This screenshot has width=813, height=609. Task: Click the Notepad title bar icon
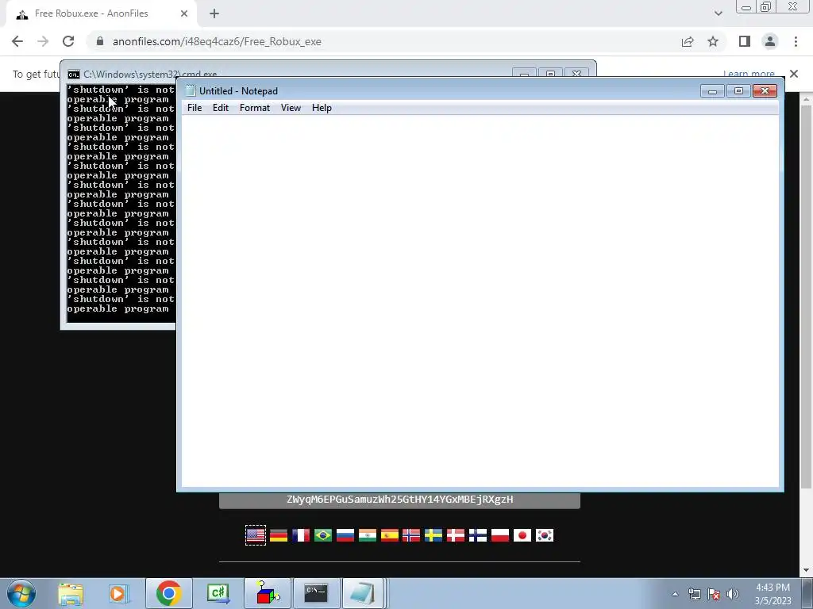191,90
